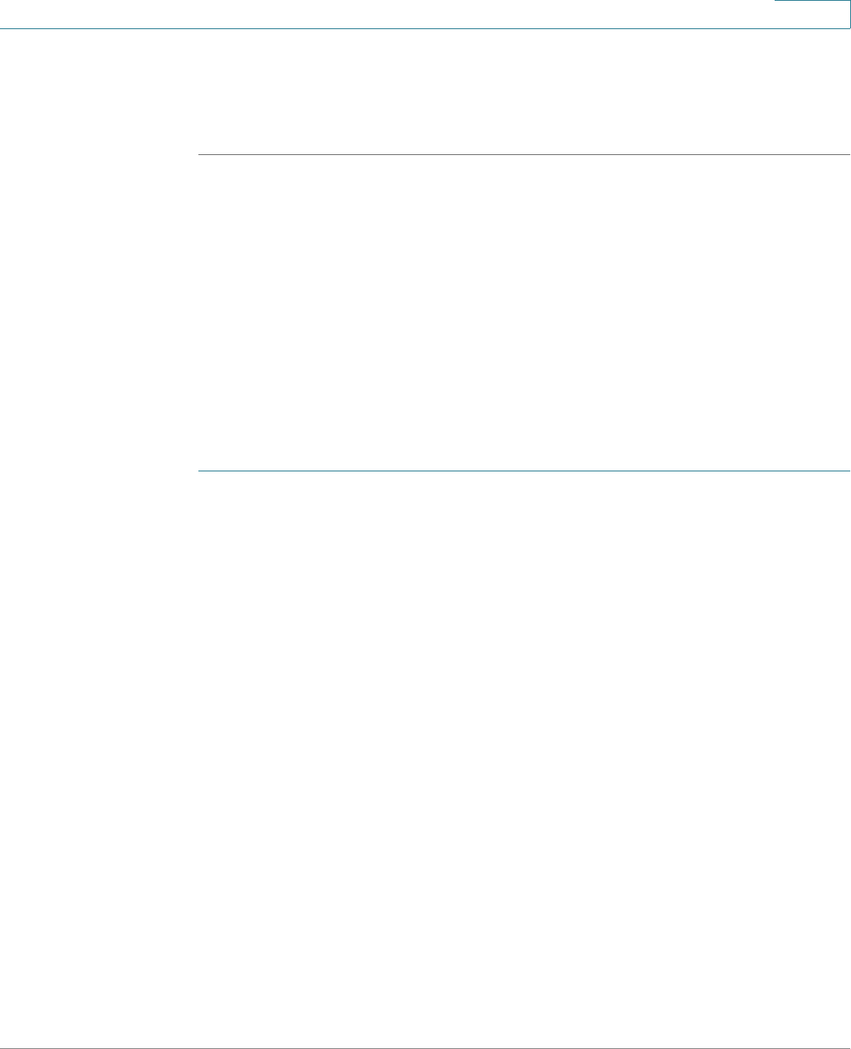Image resolution: width=851 pixels, height=1049 pixels.
Task: Click the right end of the upper rule
Action: click(848, 155)
